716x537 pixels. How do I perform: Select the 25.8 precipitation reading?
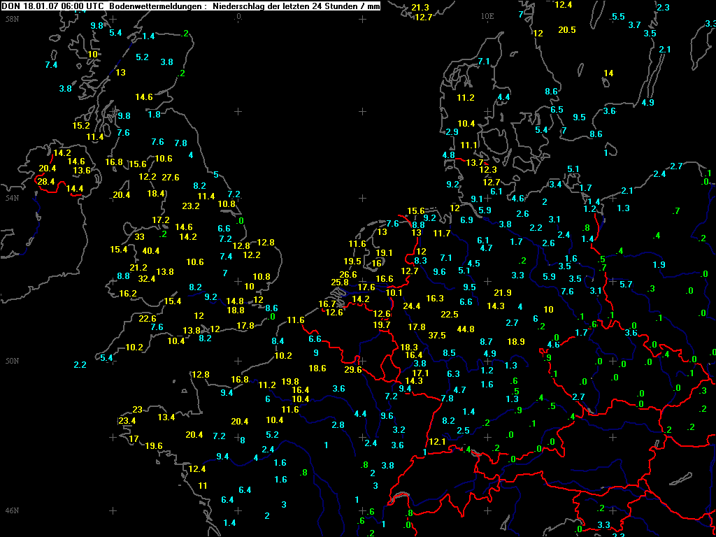340,282
